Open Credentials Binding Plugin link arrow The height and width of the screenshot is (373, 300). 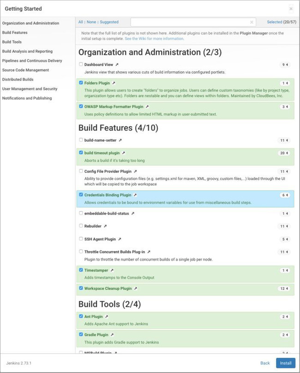point(135,195)
